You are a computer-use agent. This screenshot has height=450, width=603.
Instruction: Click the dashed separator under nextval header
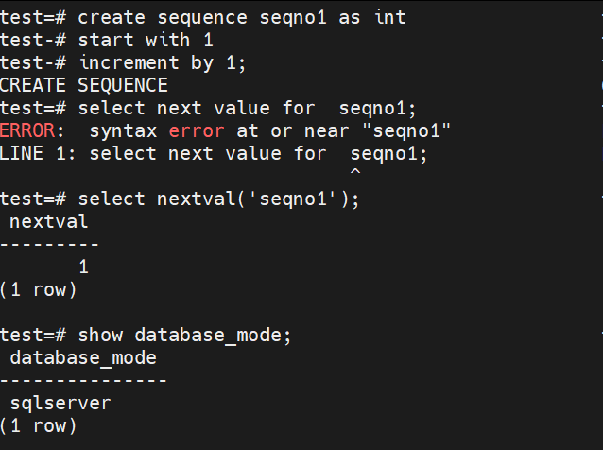49,244
